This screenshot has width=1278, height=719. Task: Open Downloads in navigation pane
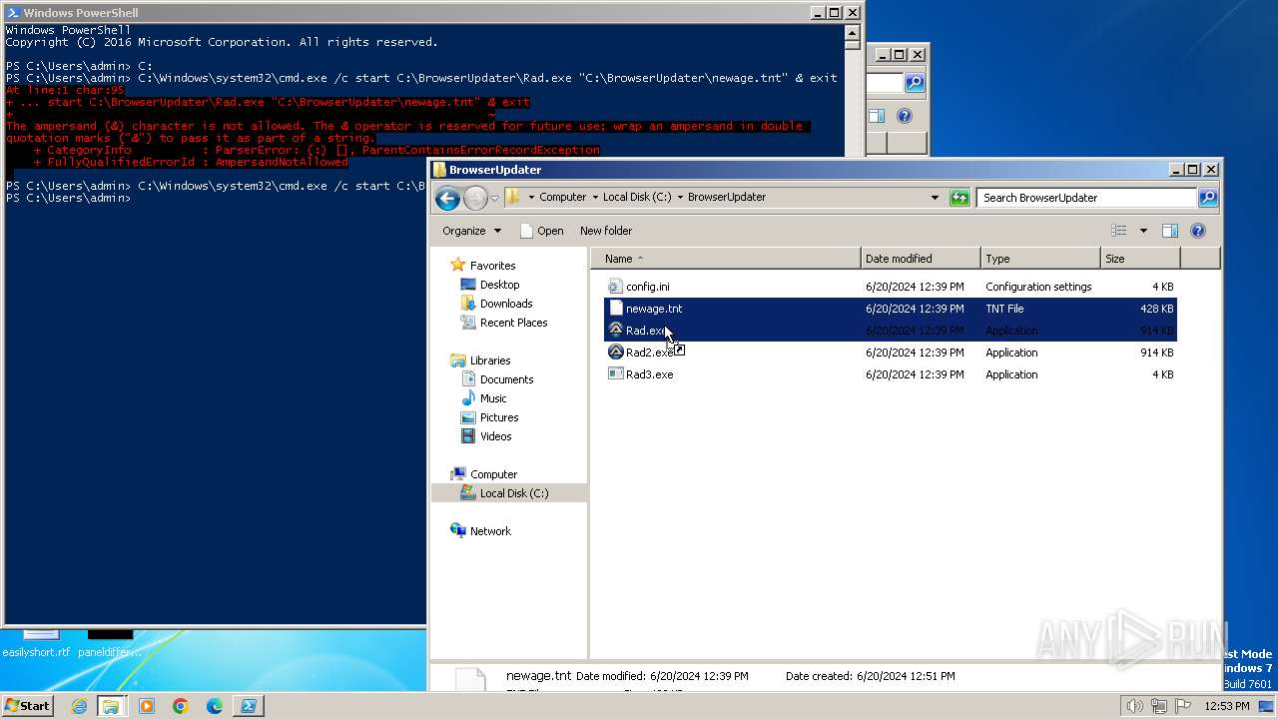coord(506,304)
